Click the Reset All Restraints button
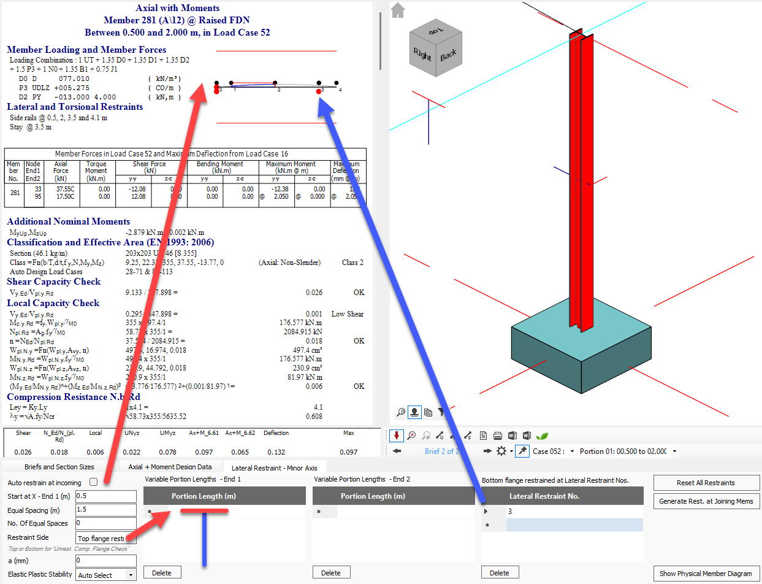Image resolution: width=762 pixels, height=584 pixels. [x=706, y=483]
